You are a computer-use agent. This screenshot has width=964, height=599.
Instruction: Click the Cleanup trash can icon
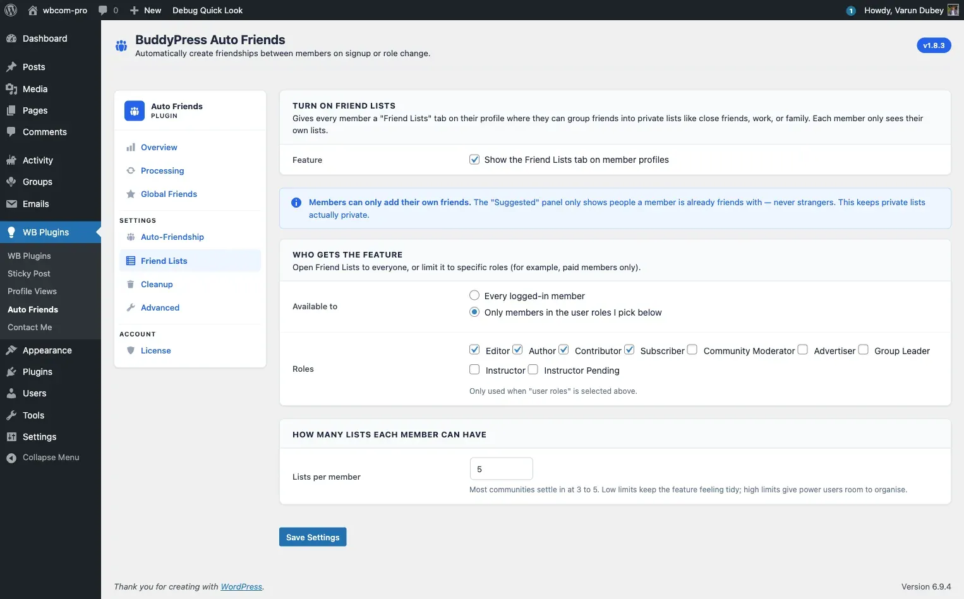pyautogui.click(x=131, y=285)
